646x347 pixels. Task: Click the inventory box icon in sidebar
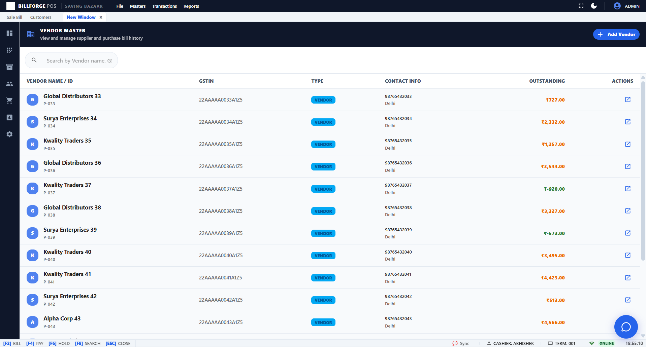[9, 67]
